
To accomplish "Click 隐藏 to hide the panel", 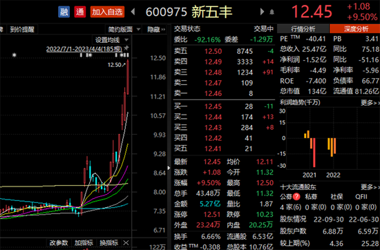I will (x=156, y=30).
